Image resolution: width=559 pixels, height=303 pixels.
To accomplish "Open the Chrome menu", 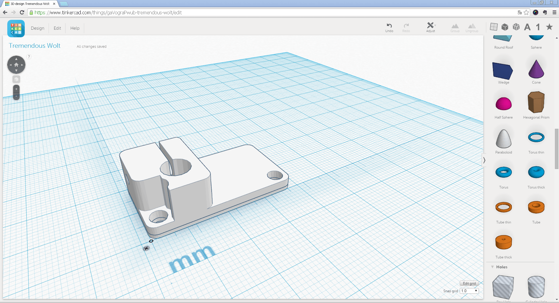I will 554,13.
